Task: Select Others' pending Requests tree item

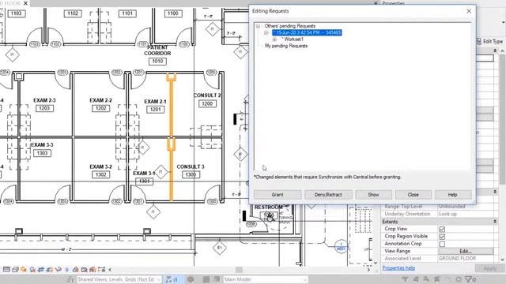Action: coord(290,26)
